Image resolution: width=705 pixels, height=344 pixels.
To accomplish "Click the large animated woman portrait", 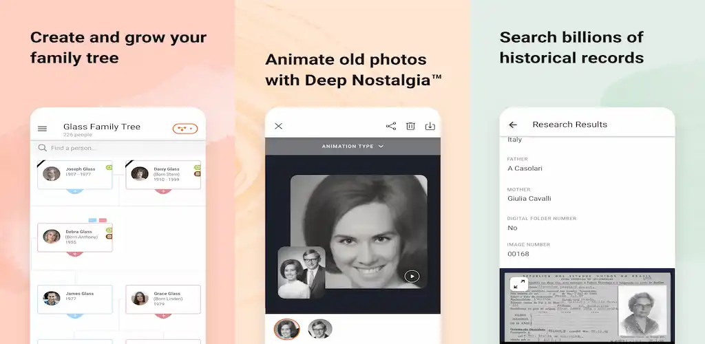I will (x=359, y=231).
